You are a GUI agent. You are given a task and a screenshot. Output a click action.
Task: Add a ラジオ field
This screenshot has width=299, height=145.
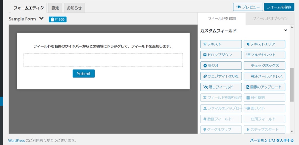[x=221, y=66]
